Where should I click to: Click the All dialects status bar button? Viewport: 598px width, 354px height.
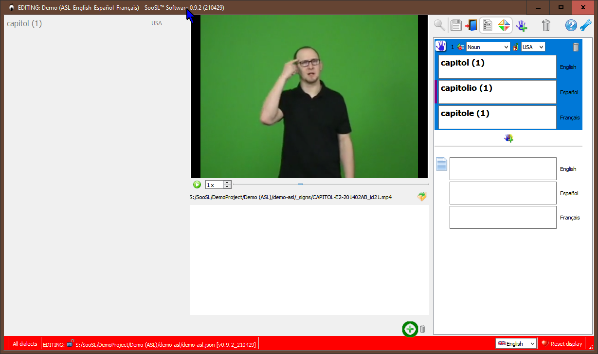coord(25,344)
